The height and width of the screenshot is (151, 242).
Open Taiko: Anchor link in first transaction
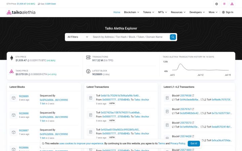point(142,100)
